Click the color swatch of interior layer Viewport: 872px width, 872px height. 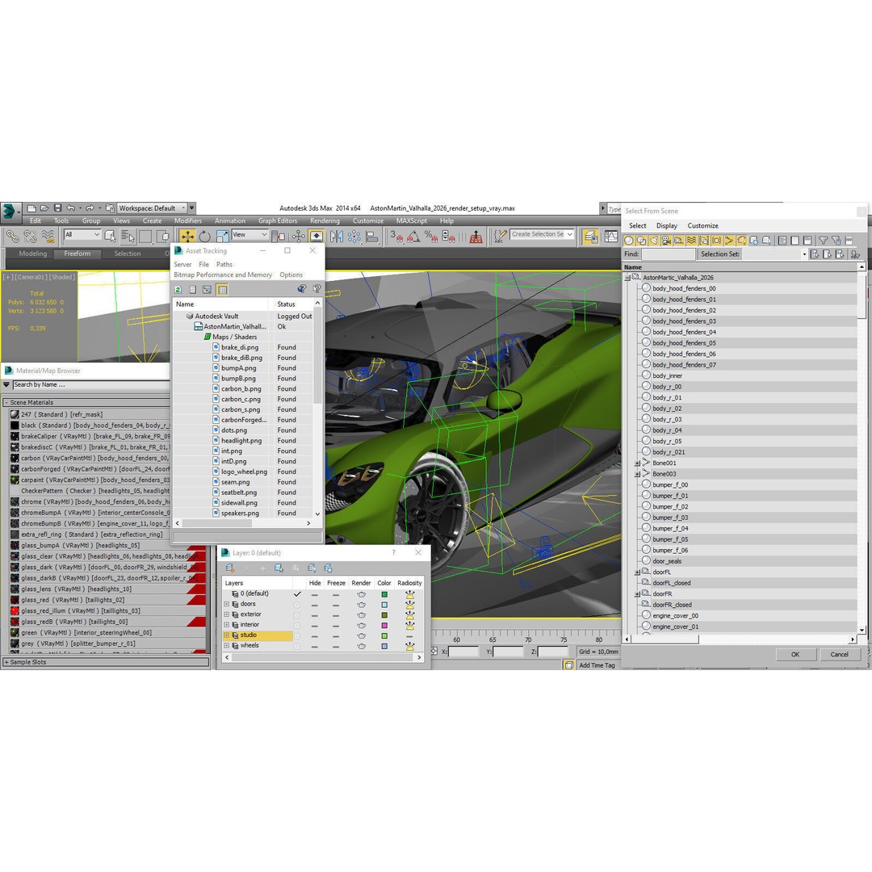point(384,626)
